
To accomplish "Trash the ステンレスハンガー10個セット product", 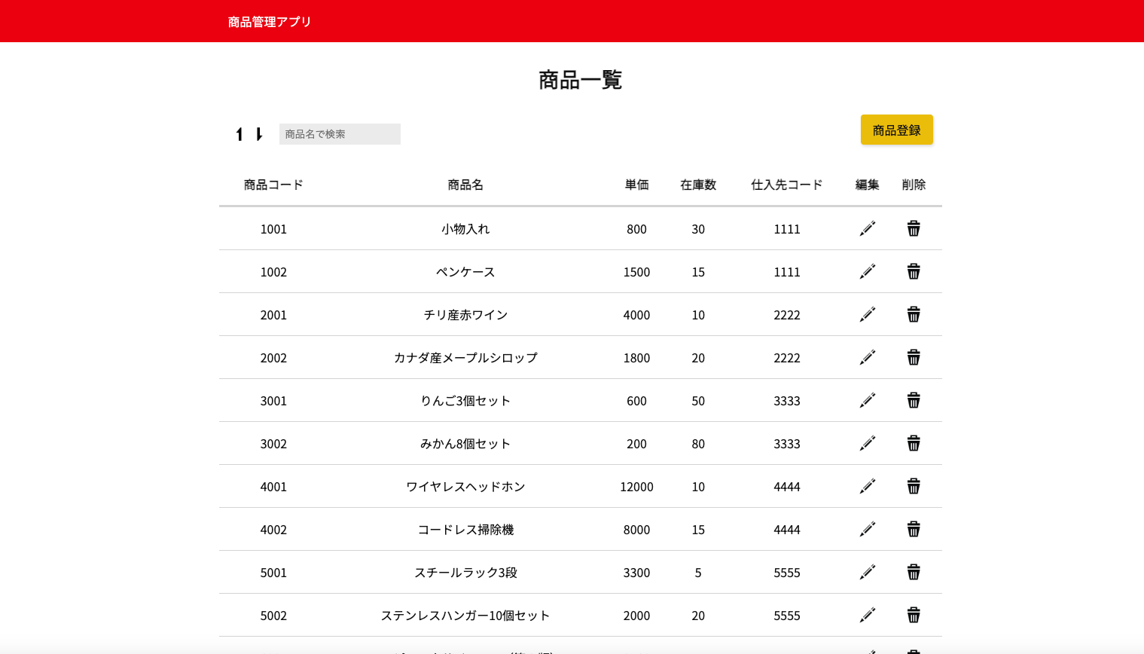I will [914, 615].
